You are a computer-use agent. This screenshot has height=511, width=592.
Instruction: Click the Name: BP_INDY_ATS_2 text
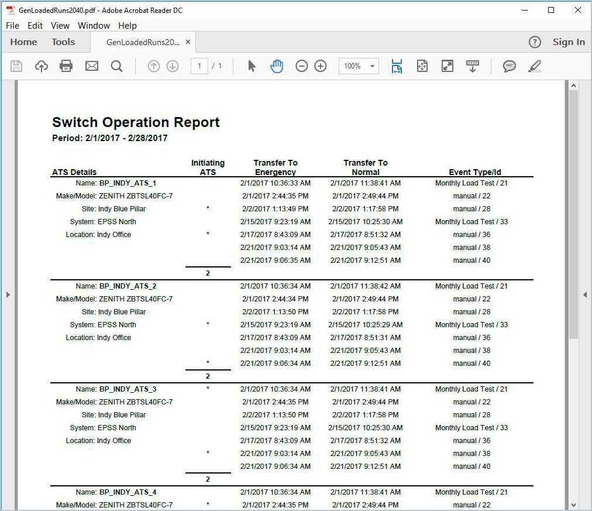(x=116, y=286)
